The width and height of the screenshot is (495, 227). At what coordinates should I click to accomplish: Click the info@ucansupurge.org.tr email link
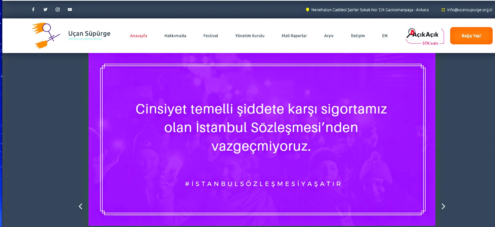click(x=470, y=10)
